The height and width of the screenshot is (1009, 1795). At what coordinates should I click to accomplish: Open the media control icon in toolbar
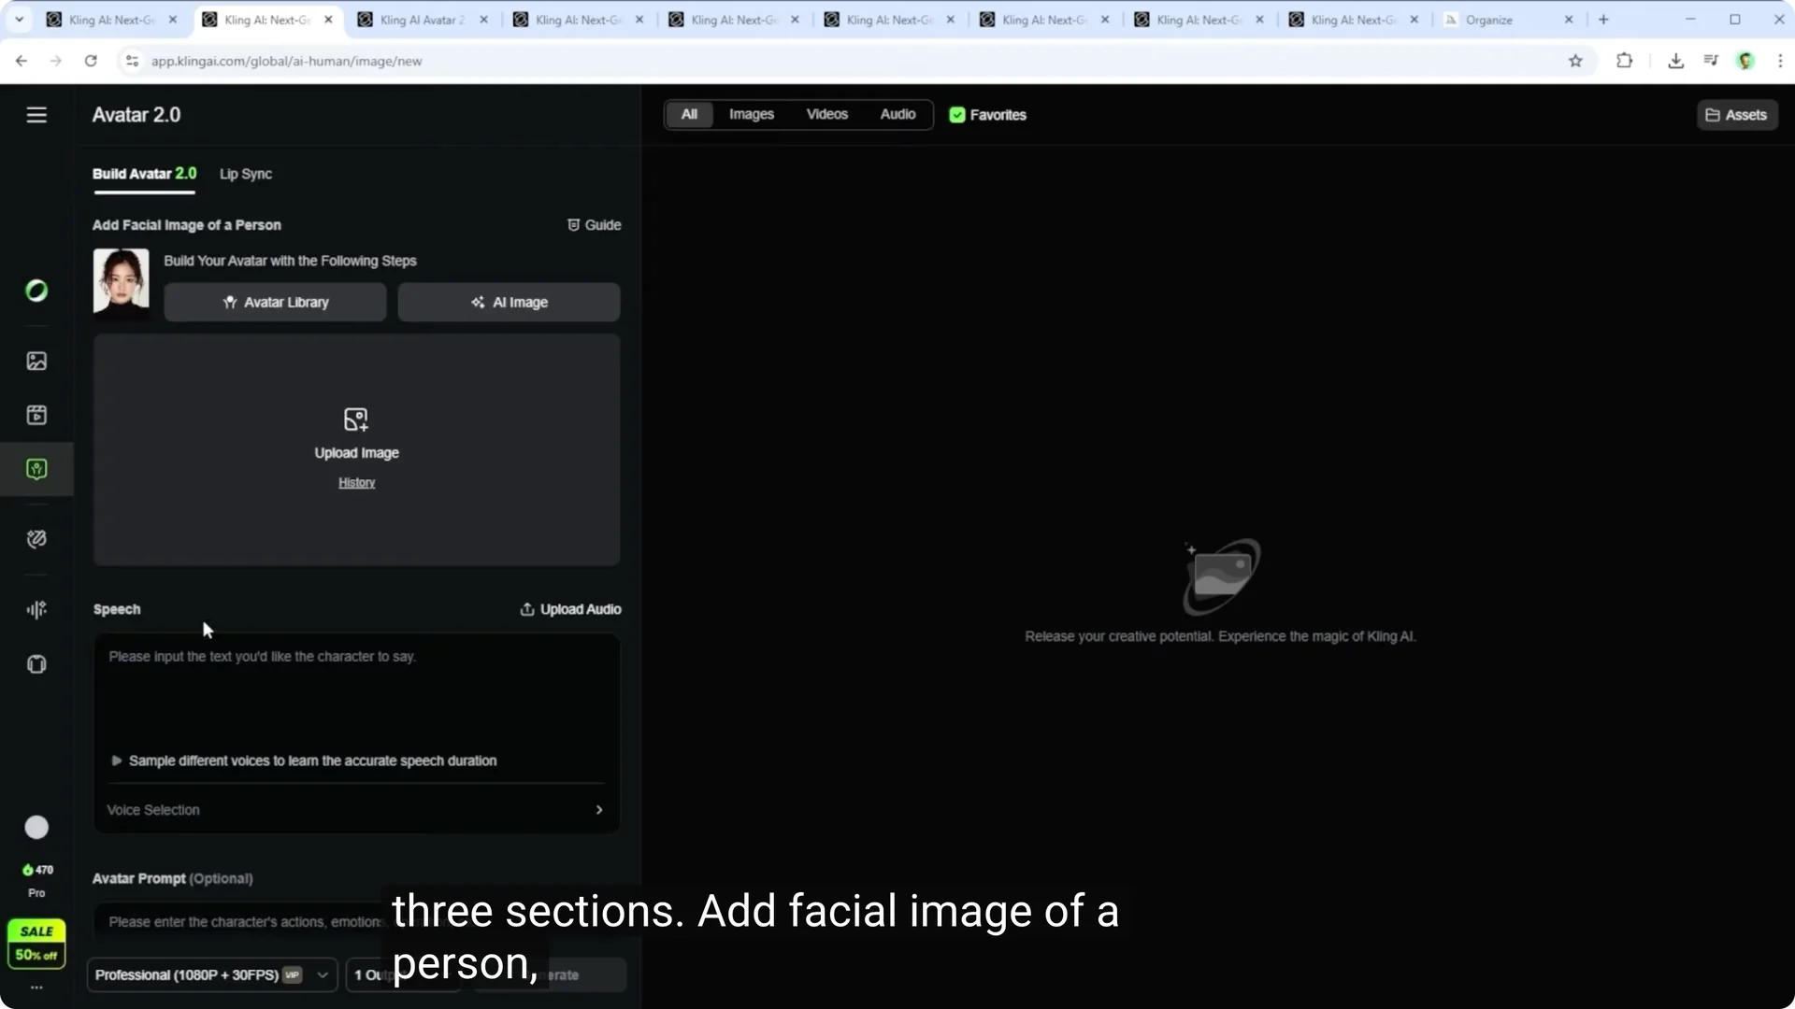tap(1711, 61)
